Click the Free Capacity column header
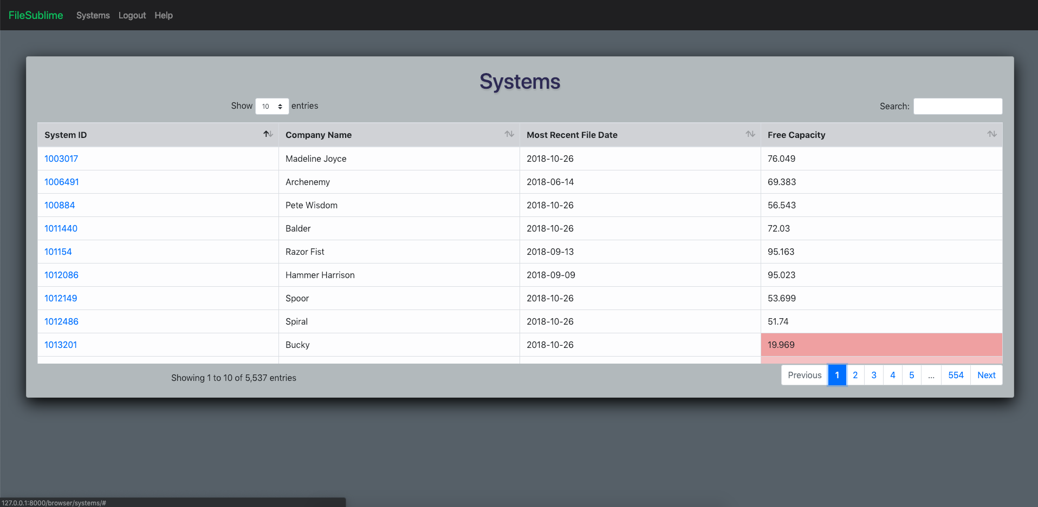The height and width of the screenshot is (507, 1038). coord(881,135)
